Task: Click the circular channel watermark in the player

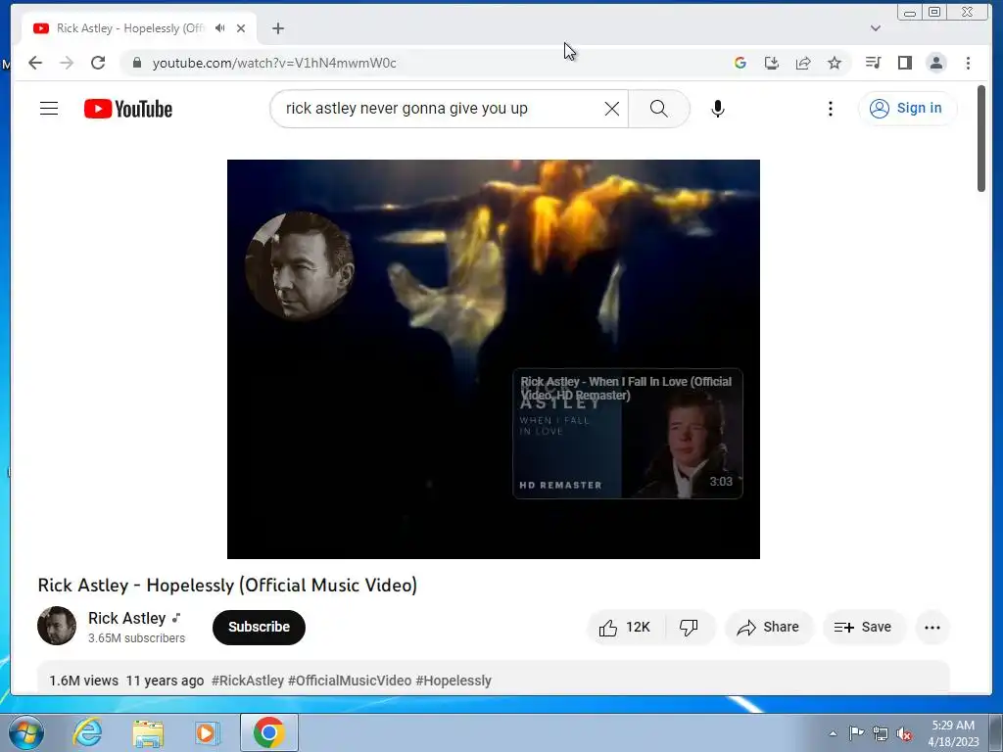Action: pos(300,265)
